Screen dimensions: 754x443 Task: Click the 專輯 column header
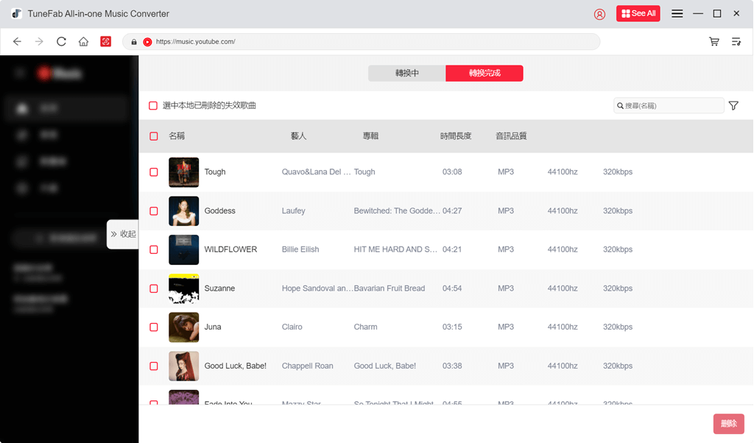pos(370,136)
